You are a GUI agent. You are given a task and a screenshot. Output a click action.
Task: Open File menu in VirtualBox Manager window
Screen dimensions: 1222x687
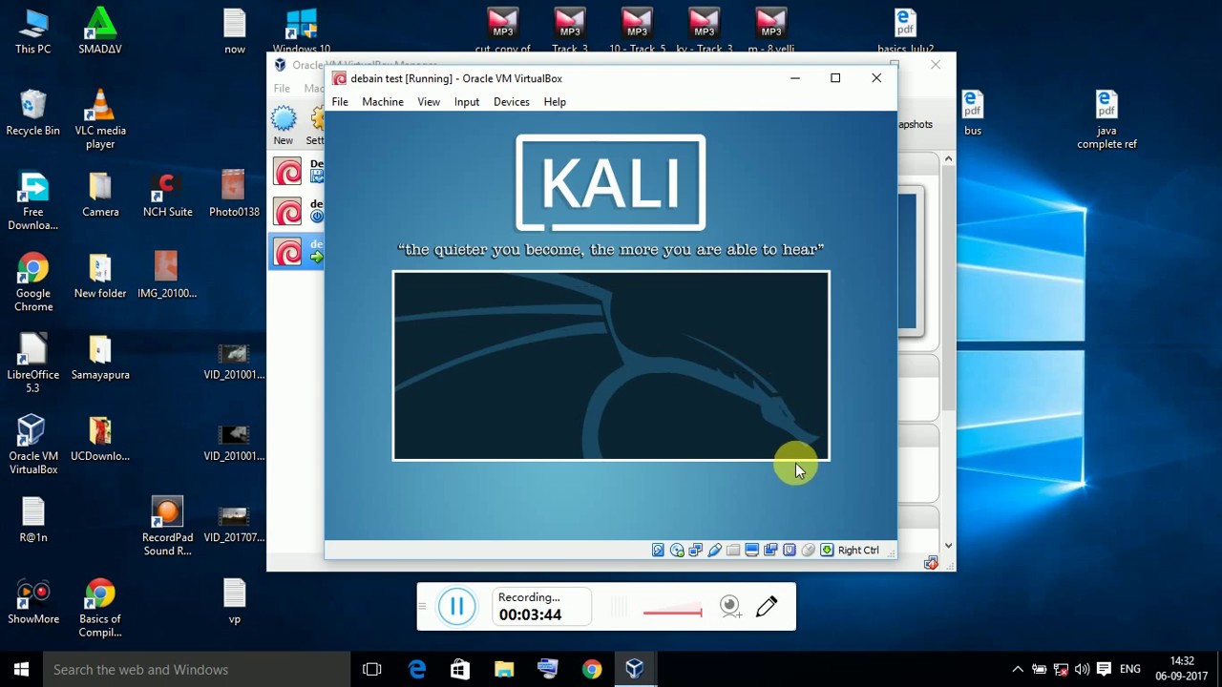pos(282,88)
